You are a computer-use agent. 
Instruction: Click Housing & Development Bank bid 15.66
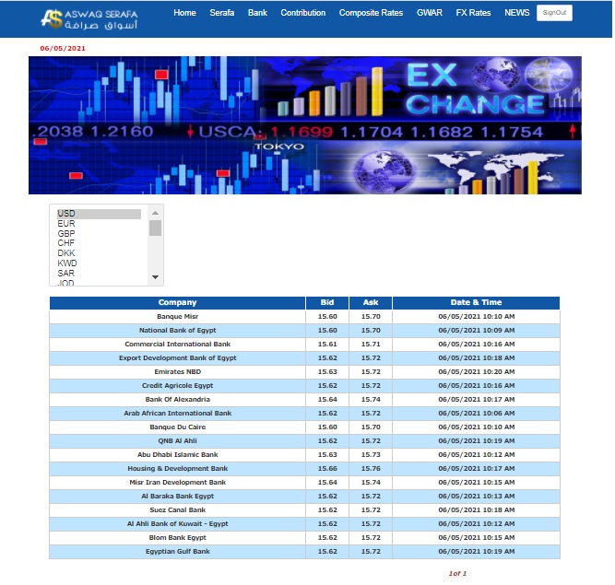tap(327, 469)
